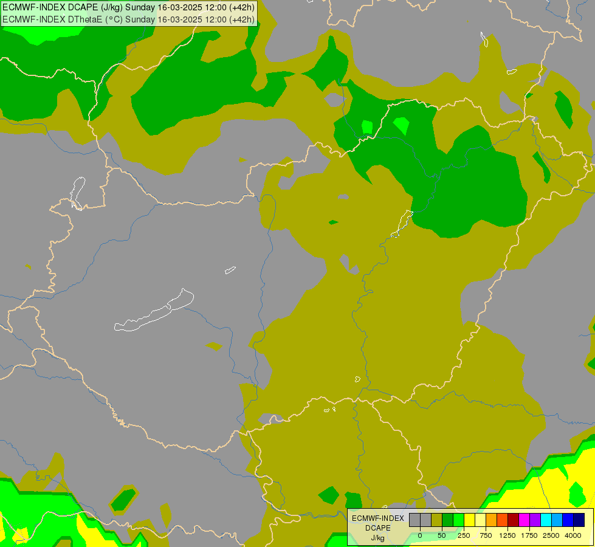Click the legend value 0
595x547 pixels.
tap(420, 535)
